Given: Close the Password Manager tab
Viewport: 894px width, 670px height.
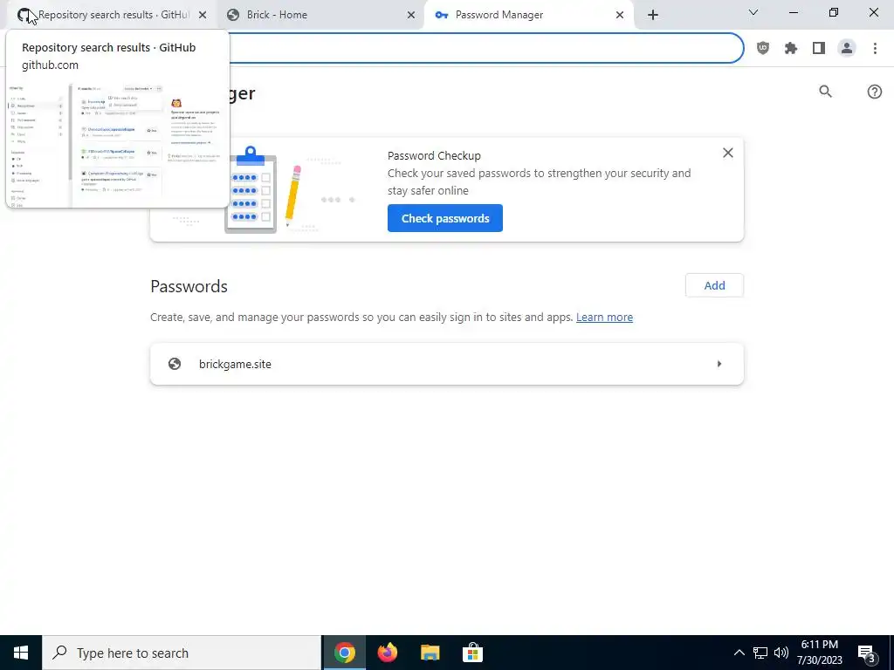Looking at the screenshot, I should pyautogui.click(x=620, y=16).
